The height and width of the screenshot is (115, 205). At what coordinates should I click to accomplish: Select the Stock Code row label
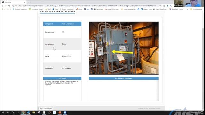pos(49,68)
